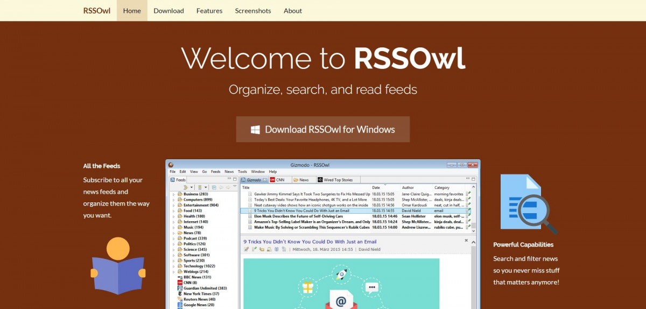Minimize the Feeds panel in the app screenshot
Viewport: 646px width, 309px height.
[x=229, y=178]
